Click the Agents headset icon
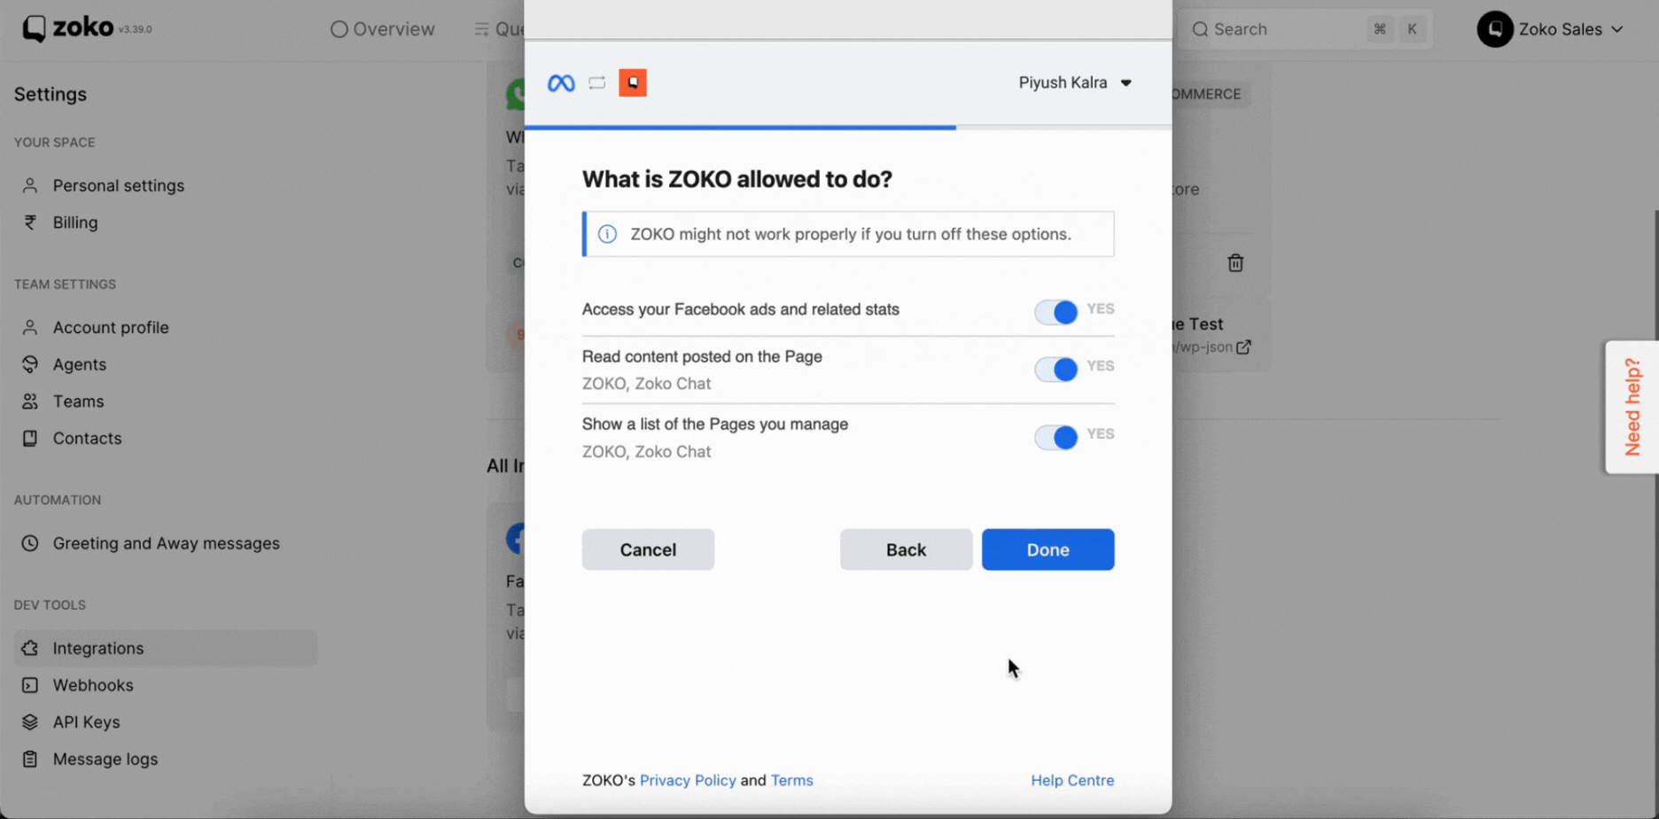1659x819 pixels. [30, 364]
